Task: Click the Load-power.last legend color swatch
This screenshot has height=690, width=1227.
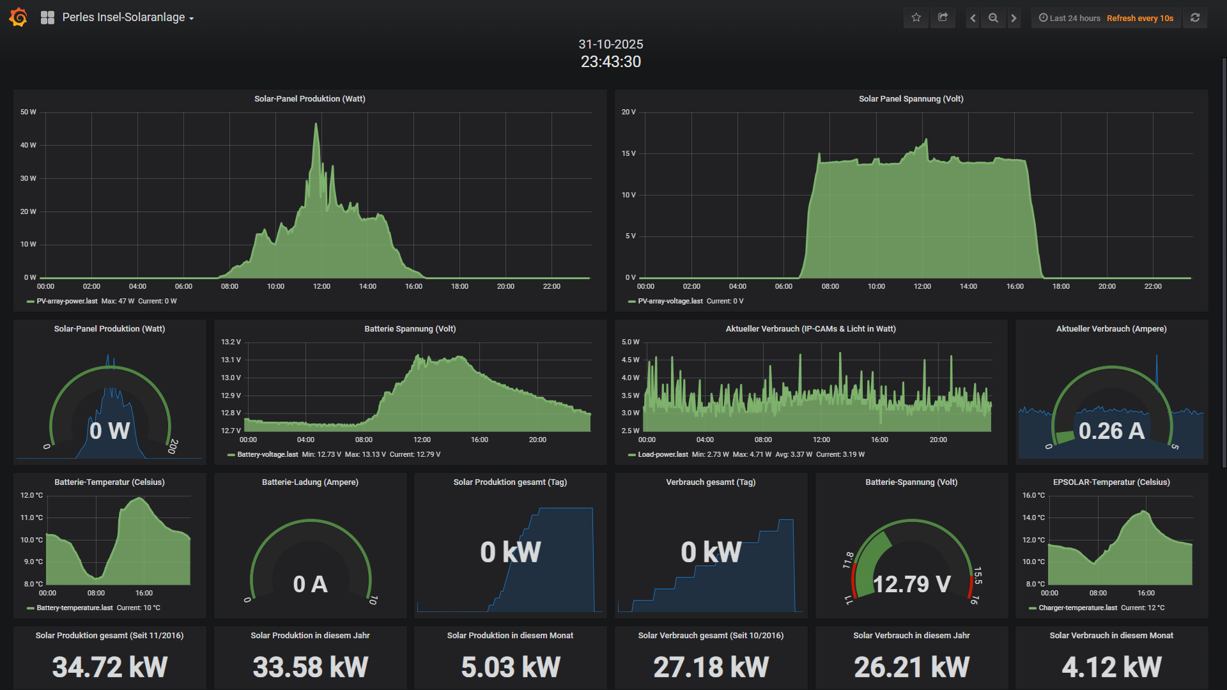Action: [x=631, y=455]
